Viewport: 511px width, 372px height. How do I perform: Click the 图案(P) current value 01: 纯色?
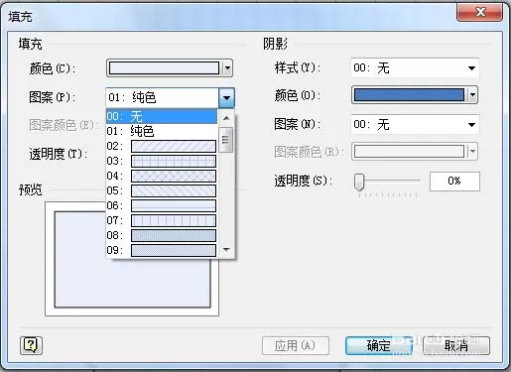(132, 98)
